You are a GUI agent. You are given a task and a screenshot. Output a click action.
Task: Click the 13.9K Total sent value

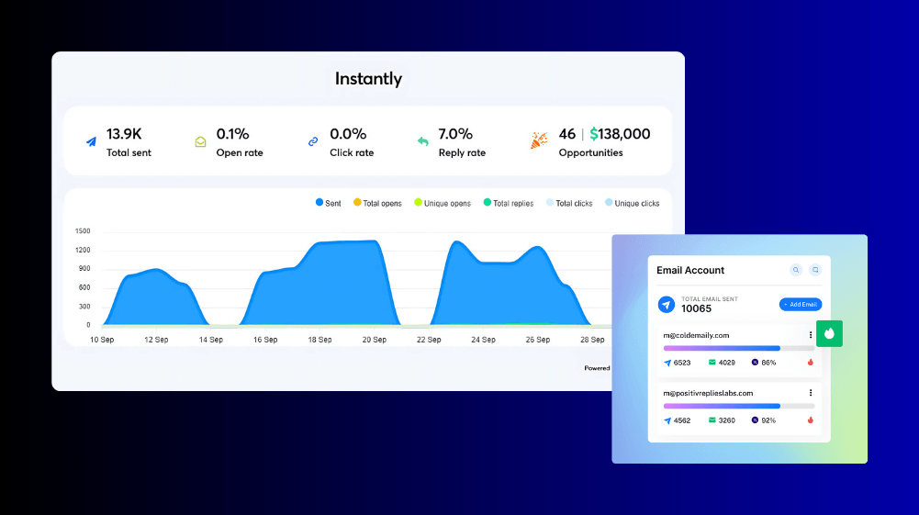point(124,134)
